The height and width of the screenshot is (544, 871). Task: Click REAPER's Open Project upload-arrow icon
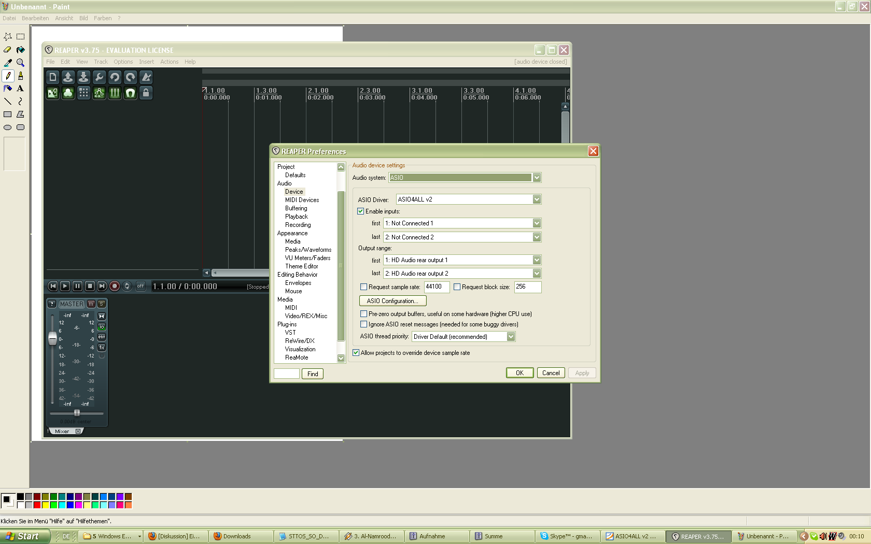(68, 77)
